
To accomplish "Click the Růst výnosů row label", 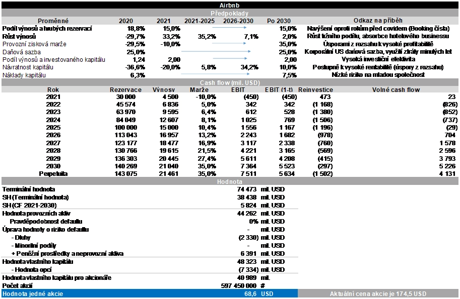I will [x=19, y=36].
